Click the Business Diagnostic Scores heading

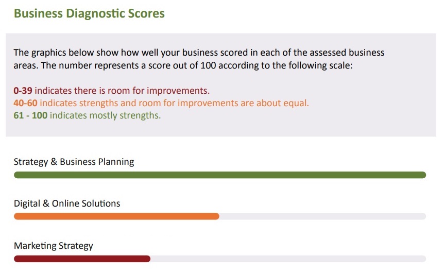point(89,13)
